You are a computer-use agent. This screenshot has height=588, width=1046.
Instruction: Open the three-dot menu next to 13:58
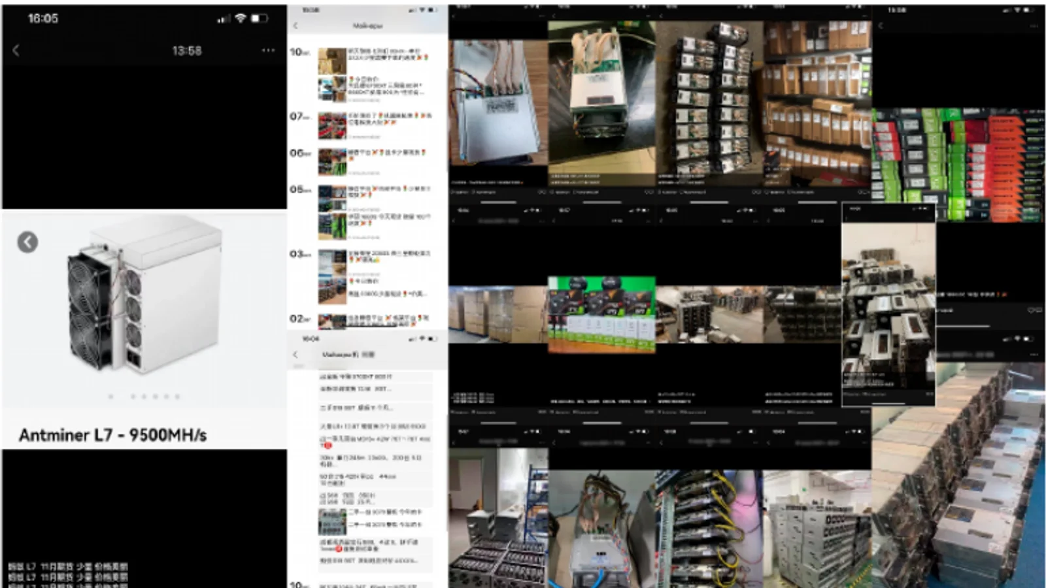tap(268, 50)
